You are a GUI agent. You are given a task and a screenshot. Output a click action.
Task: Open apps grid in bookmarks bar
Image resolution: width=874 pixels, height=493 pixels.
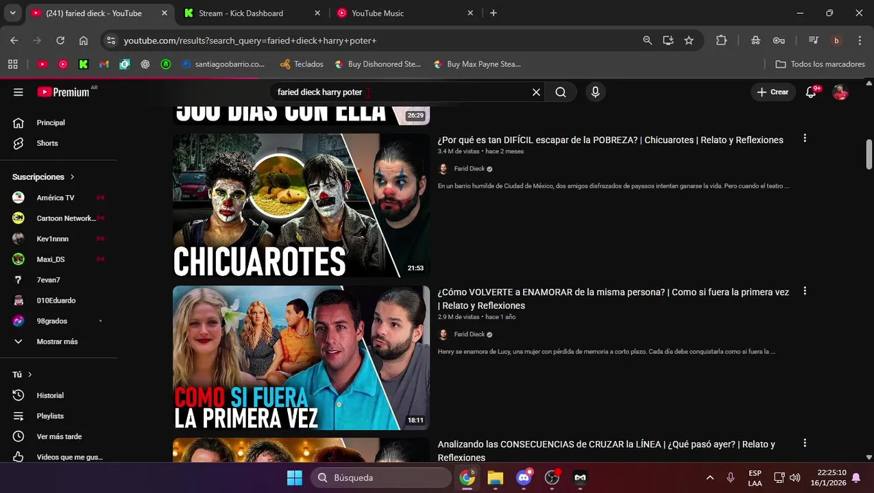click(12, 64)
